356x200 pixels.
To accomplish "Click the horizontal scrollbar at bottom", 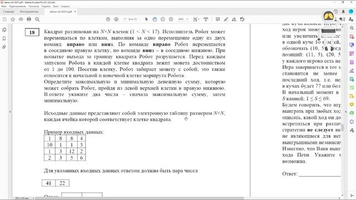I will 139,198.
